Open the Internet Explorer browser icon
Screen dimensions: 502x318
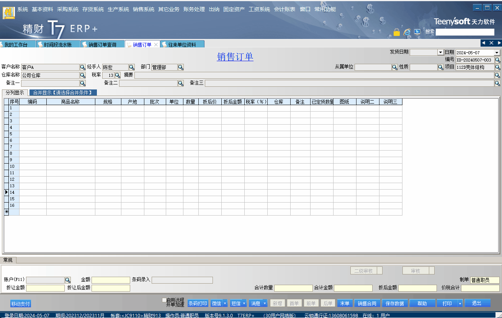407,32
